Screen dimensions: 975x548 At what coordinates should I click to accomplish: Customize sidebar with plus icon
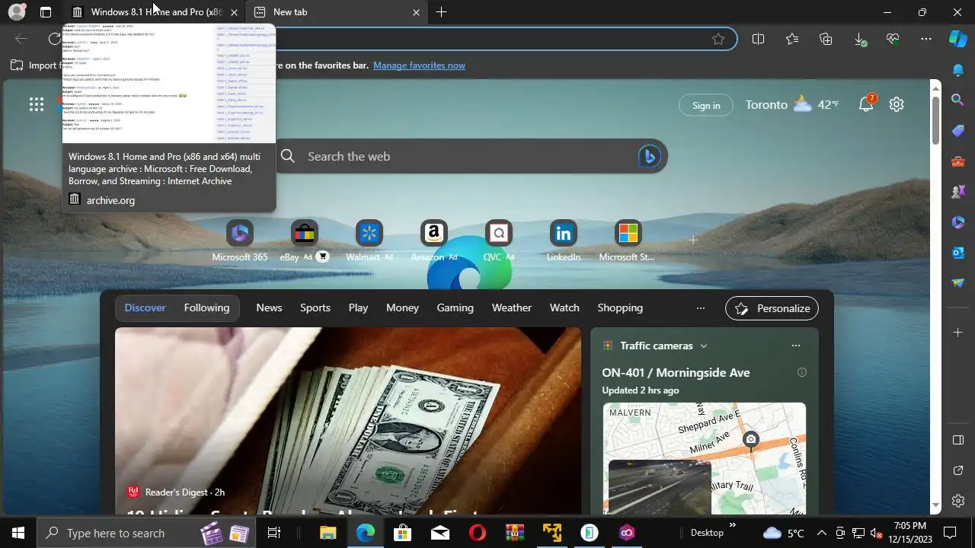(x=958, y=332)
